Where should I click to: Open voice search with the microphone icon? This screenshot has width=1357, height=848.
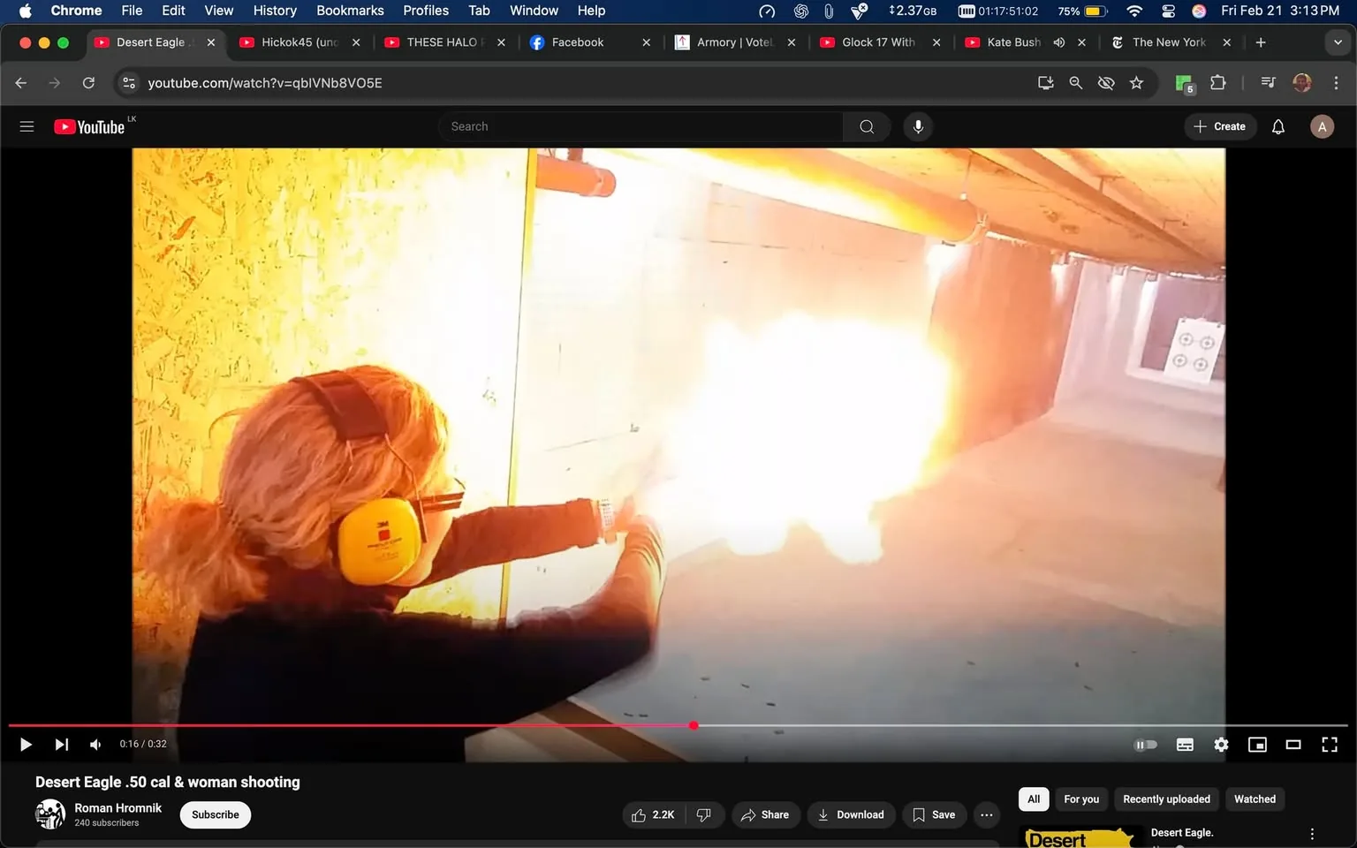pyautogui.click(x=918, y=126)
